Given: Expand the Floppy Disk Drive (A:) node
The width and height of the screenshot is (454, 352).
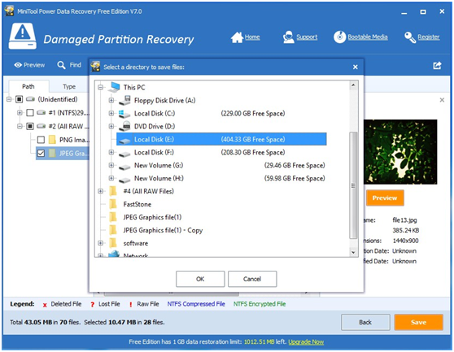Looking at the screenshot, I should [111, 100].
